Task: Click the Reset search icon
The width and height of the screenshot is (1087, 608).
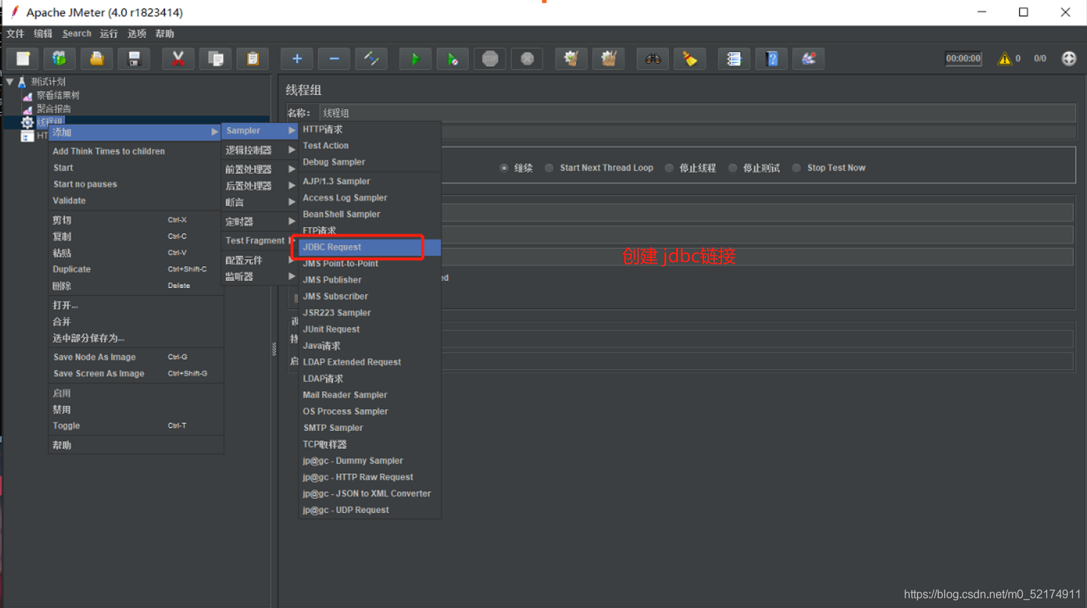Action: [x=690, y=59]
